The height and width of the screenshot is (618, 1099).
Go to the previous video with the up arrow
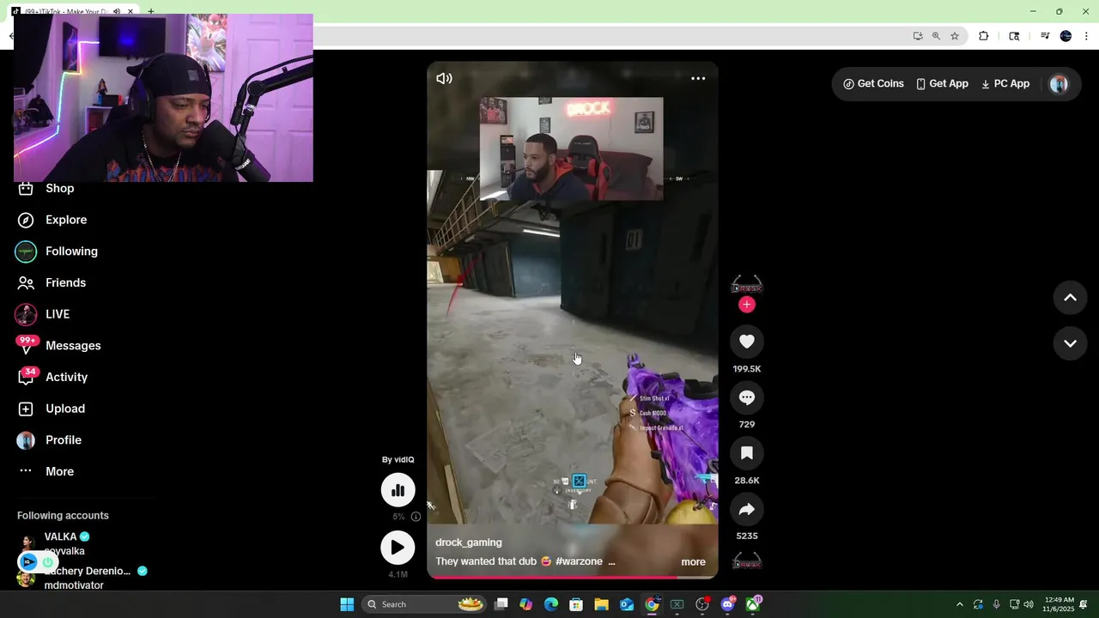(x=1070, y=298)
